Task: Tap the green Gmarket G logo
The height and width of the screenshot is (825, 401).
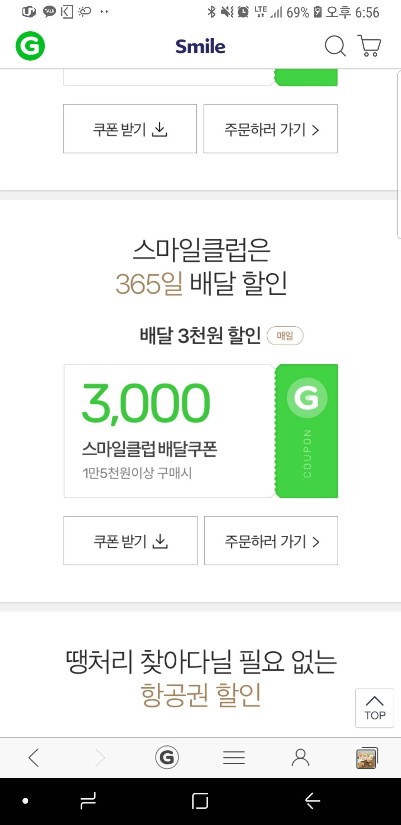Action: (30, 46)
